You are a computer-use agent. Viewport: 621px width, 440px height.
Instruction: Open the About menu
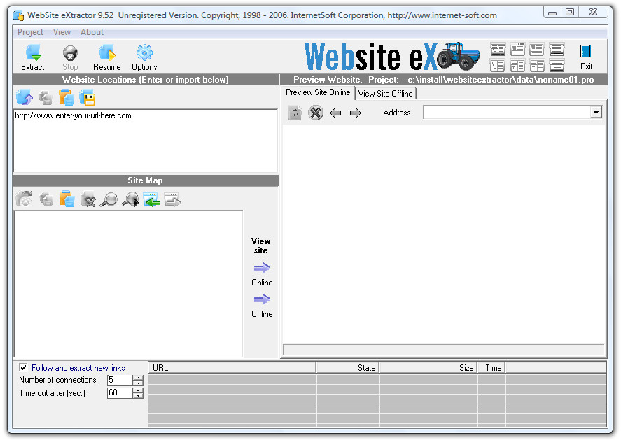coord(92,32)
